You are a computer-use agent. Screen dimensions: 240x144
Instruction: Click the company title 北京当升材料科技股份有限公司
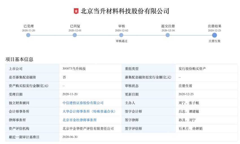coord(125,11)
